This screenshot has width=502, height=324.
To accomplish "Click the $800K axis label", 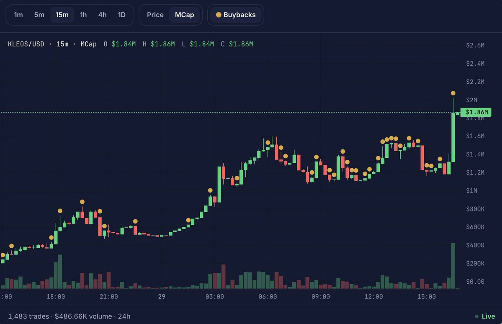I will coord(475,209).
